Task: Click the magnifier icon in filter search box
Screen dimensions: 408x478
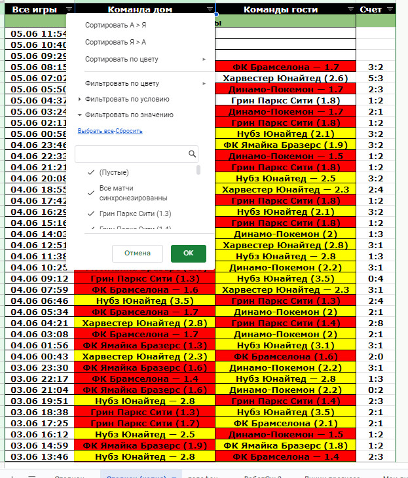Action: pos(192,154)
